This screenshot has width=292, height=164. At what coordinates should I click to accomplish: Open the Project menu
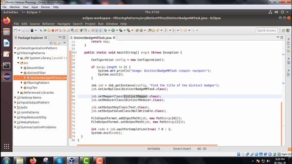pos(90,24)
